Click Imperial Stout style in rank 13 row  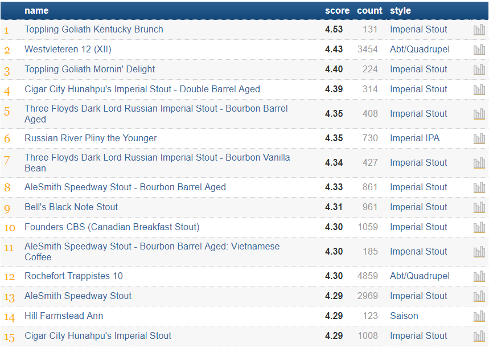pos(418,296)
